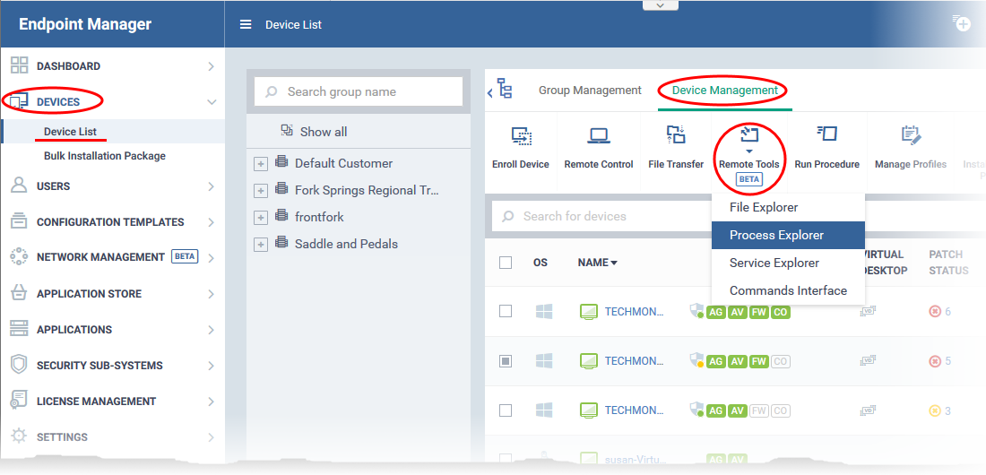Sort by the NAME column header

click(x=597, y=263)
